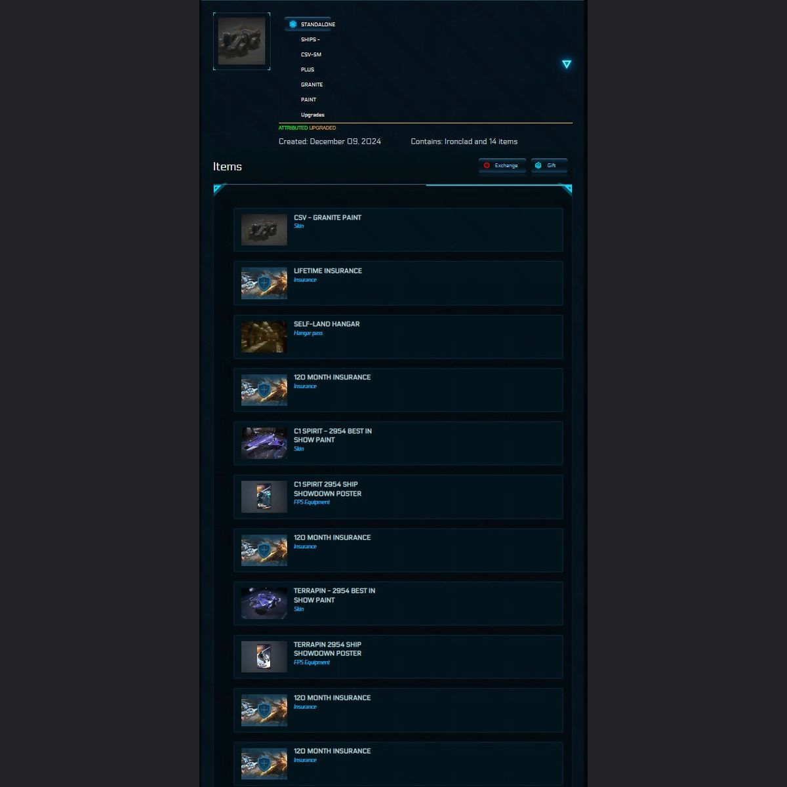The height and width of the screenshot is (787, 787).
Task: Click C1 Spirit 2954 Ship Showdown poster icon
Action: [x=264, y=497]
